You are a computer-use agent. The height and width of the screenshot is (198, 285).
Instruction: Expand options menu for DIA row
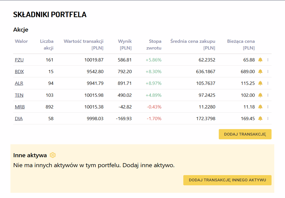268,119
